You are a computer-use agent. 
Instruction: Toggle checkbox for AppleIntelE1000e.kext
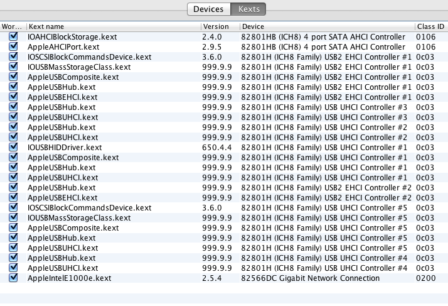click(x=13, y=278)
